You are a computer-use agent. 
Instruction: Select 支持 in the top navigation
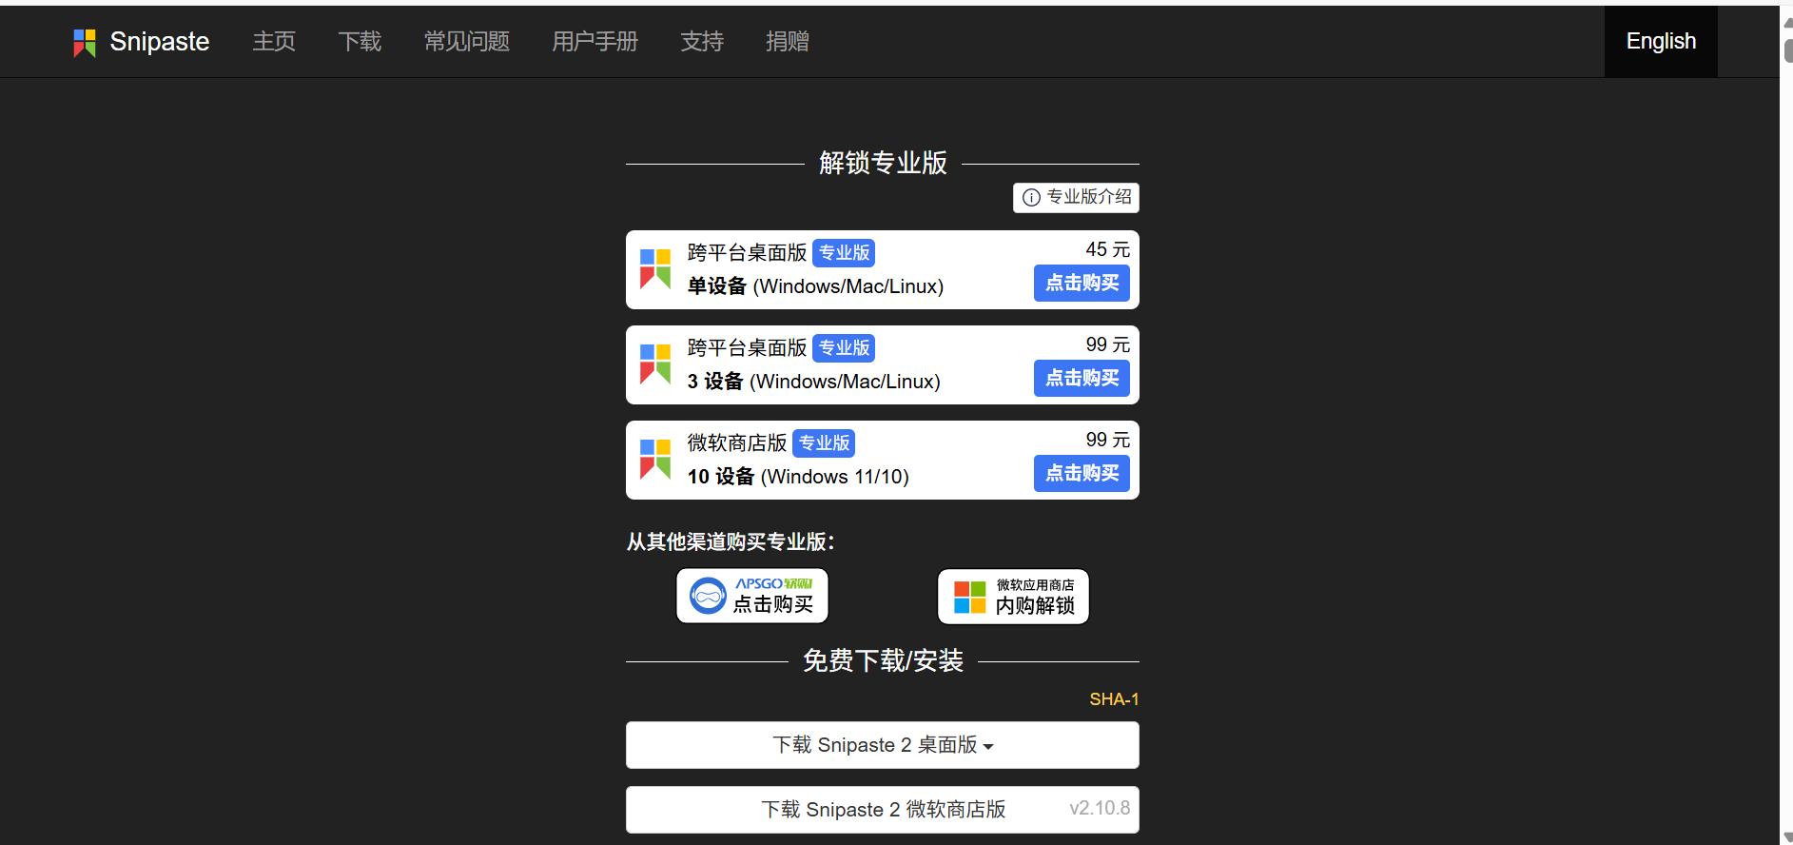(702, 42)
